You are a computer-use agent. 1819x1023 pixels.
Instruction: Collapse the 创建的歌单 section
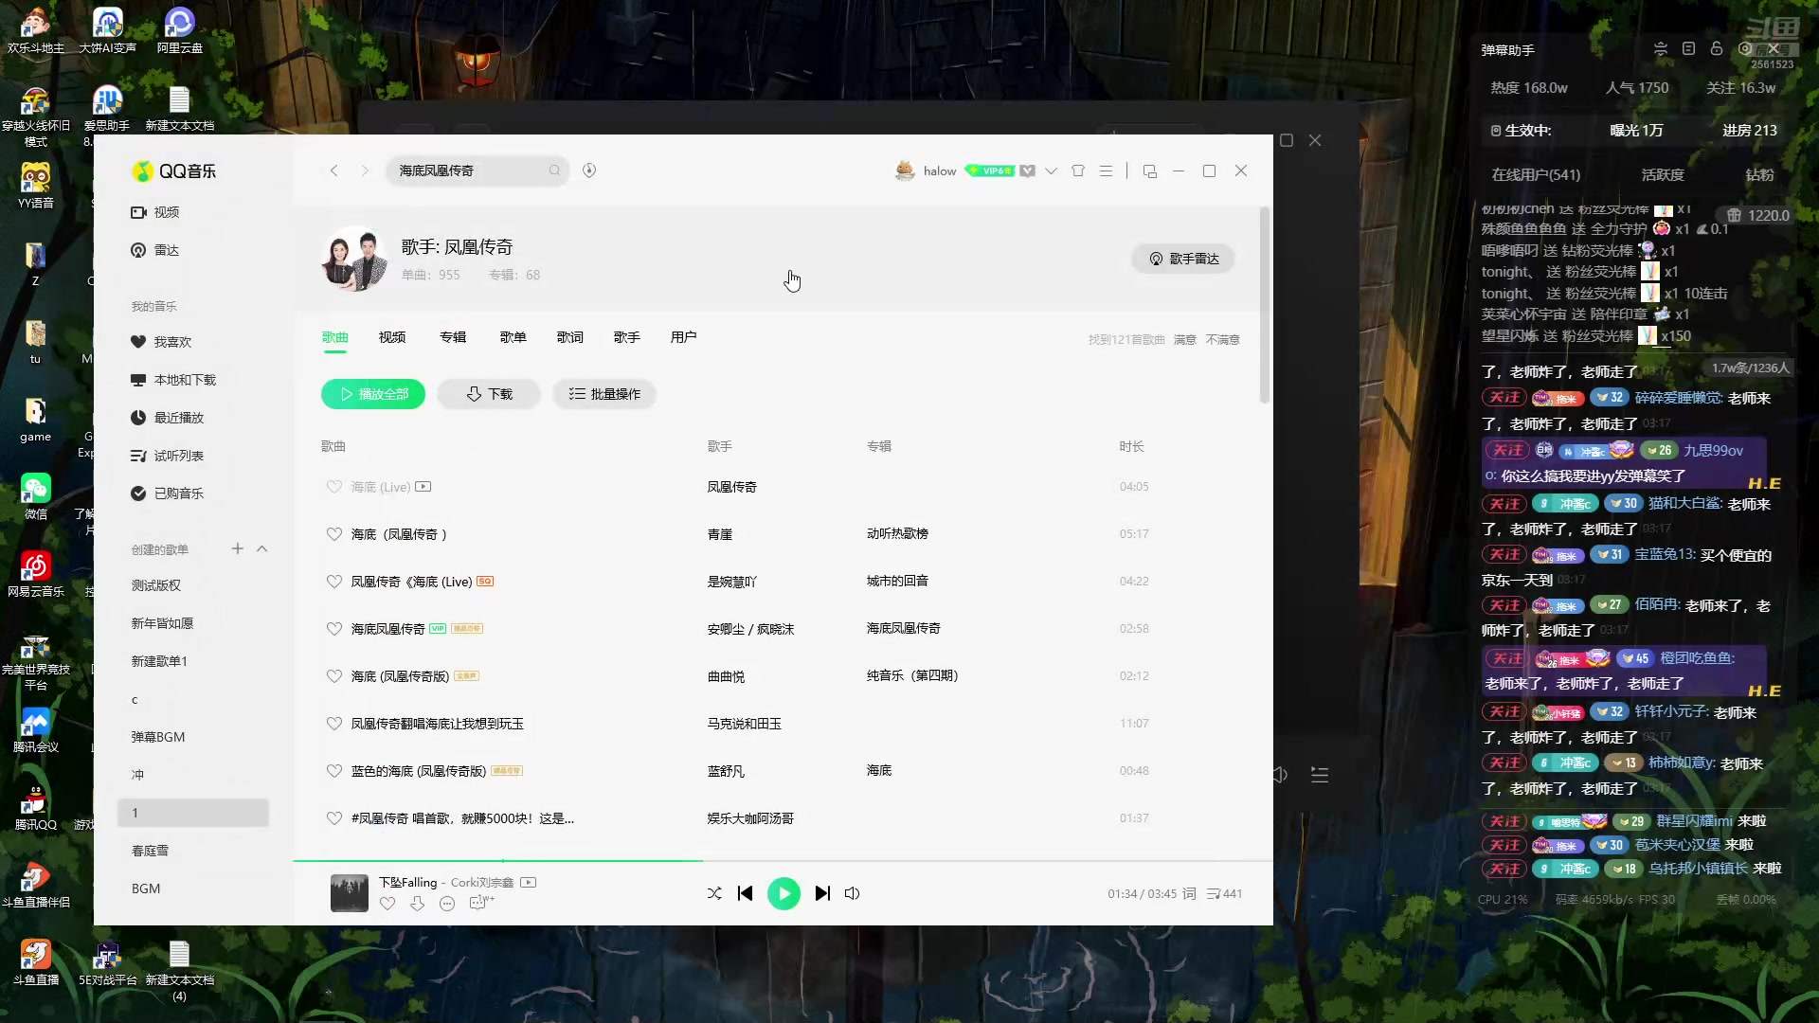click(x=262, y=548)
